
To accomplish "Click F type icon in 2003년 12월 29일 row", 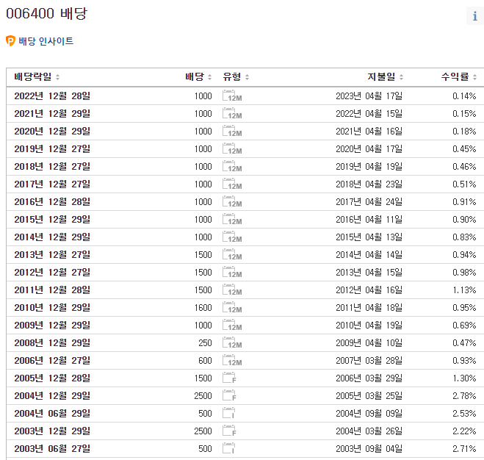I will (x=229, y=431).
